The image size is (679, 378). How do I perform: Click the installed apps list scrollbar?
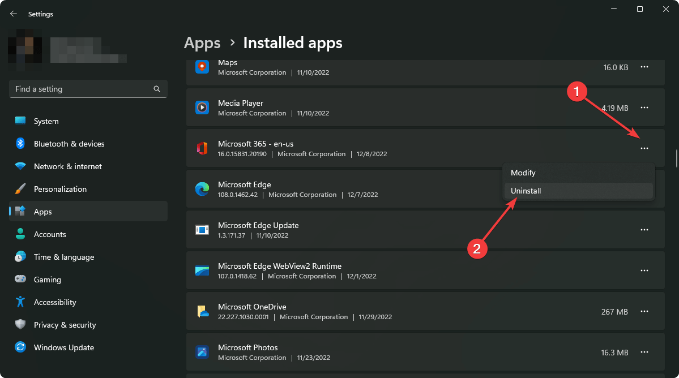(x=676, y=158)
